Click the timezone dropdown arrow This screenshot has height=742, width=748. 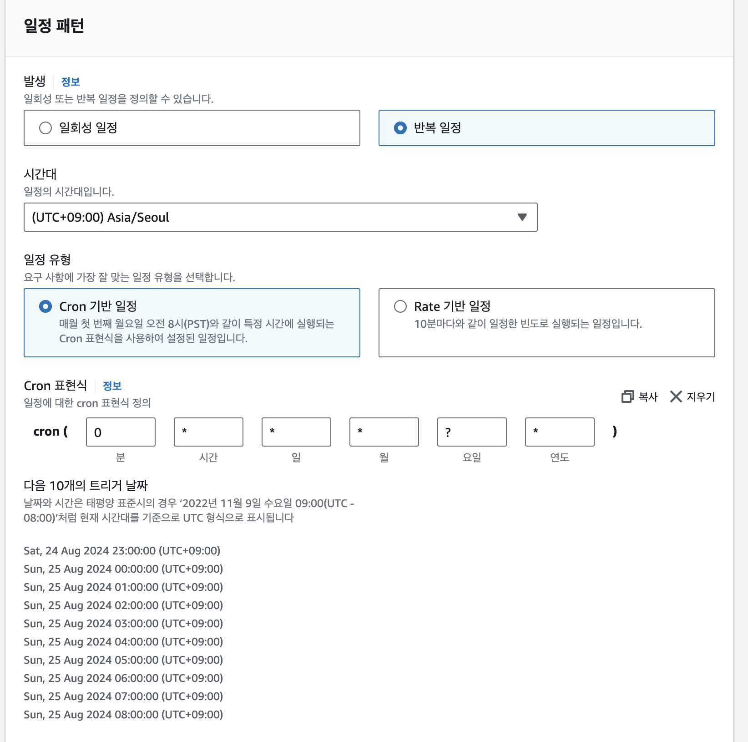click(522, 217)
